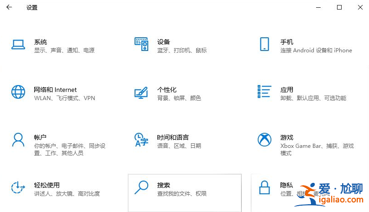The height and width of the screenshot is (212, 369).
Task: Select the 帐户 person icon
Action: (18, 140)
